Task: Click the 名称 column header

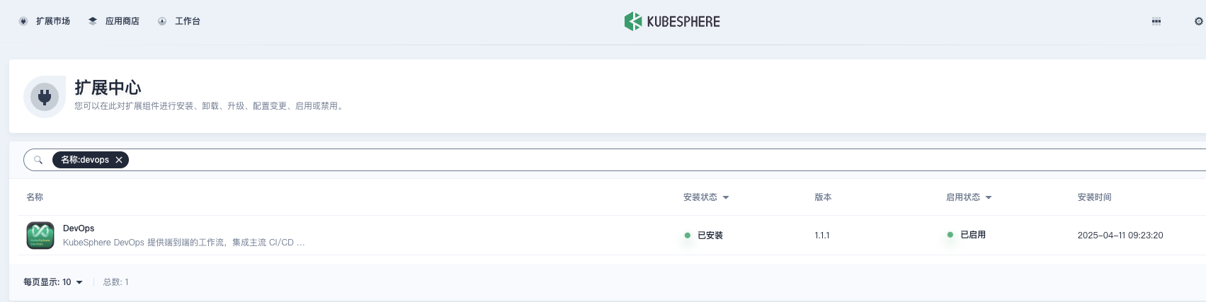Action: (x=35, y=197)
